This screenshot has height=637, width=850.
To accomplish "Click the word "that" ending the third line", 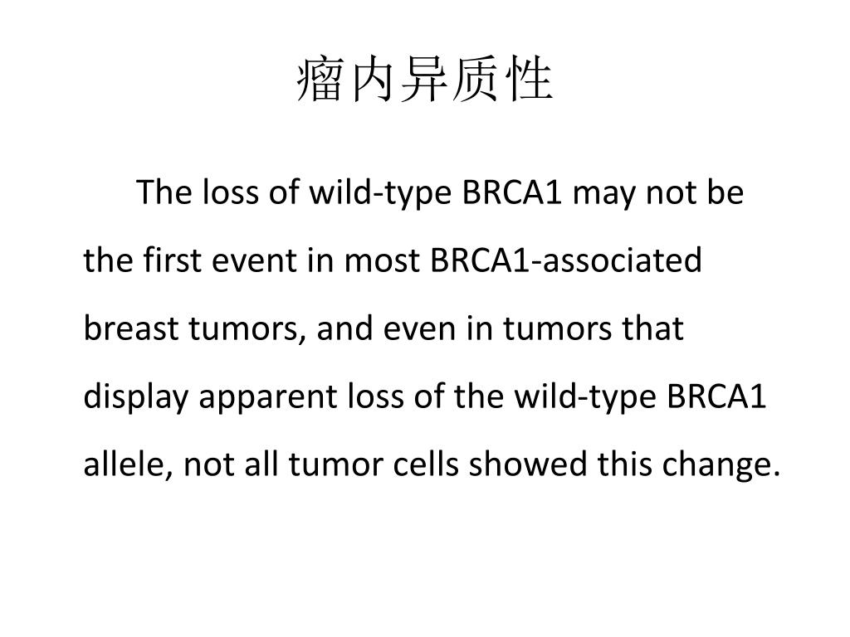I will 656,329.
